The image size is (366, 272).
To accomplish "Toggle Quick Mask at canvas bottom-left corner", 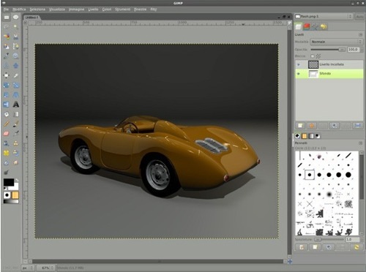I will [x=25, y=262].
